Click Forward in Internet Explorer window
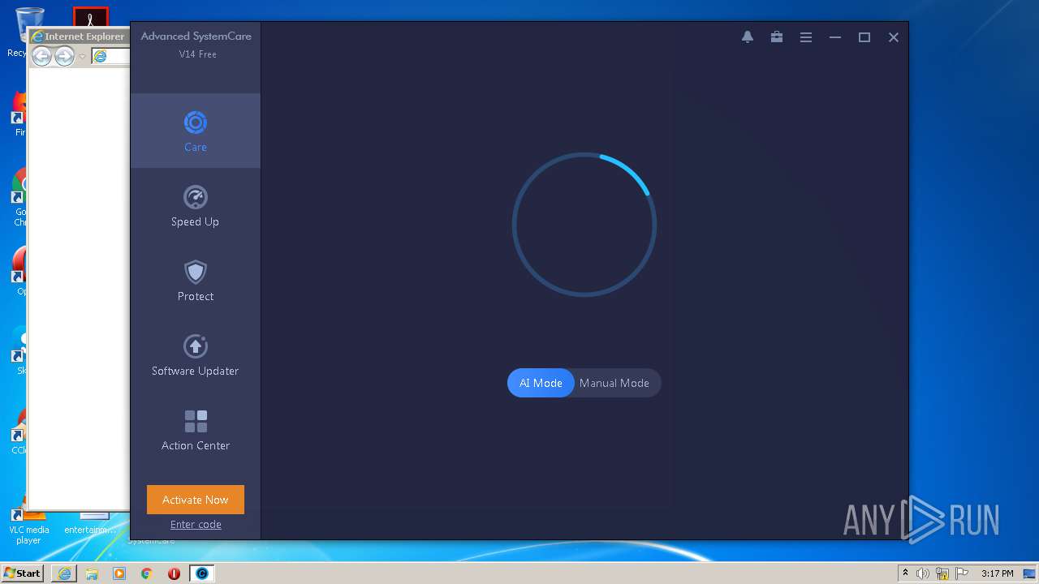1039x584 pixels. coord(64,56)
